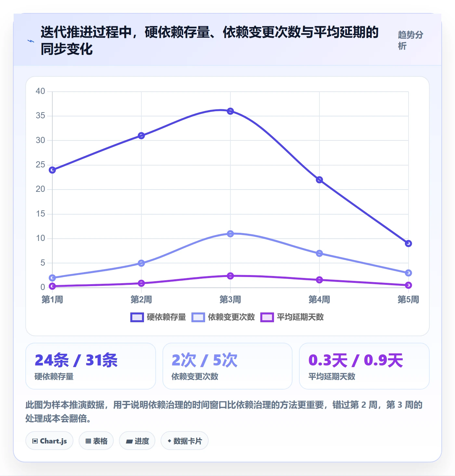This screenshot has width=455, height=476.
Task: Select the 表格 tag chip
Action: (x=96, y=441)
